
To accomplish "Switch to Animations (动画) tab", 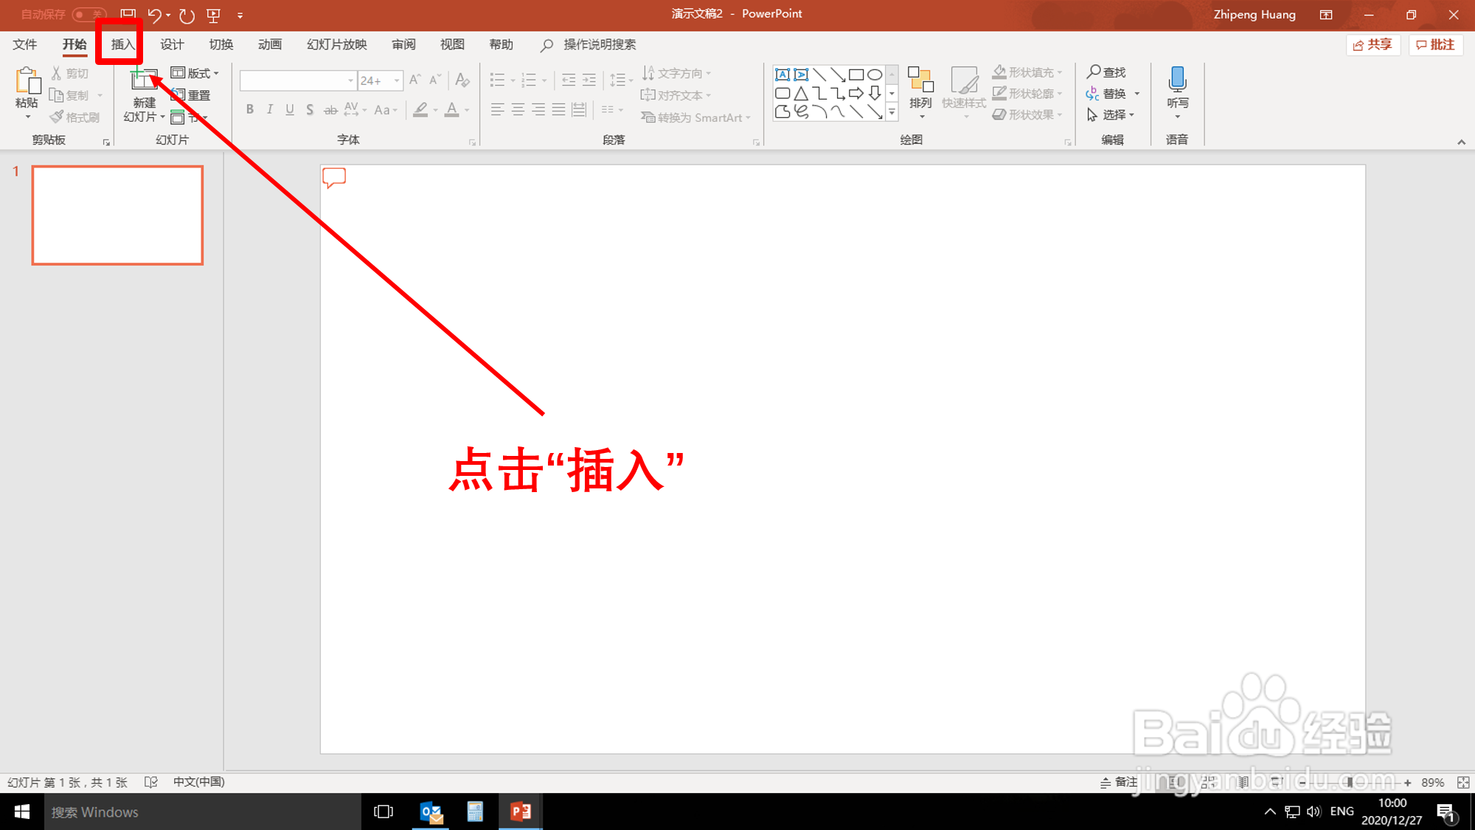I will click(270, 44).
